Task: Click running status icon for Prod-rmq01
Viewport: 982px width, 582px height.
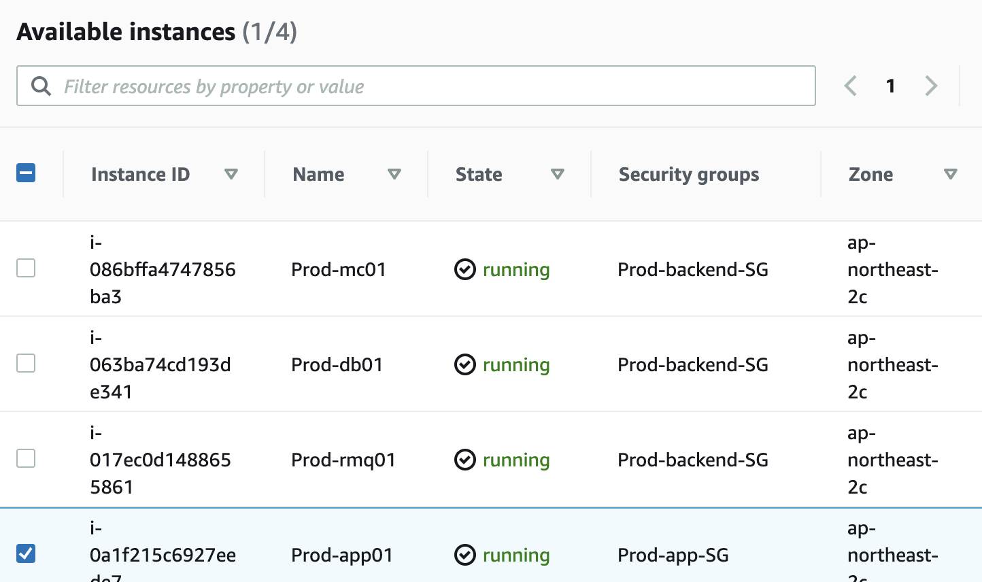Action: (x=465, y=460)
